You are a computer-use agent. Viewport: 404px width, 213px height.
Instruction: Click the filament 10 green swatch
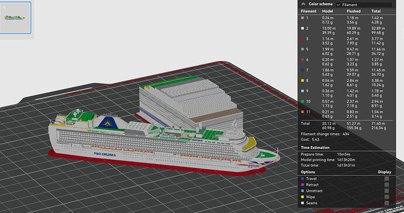[303, 101]
